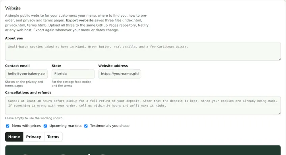Screen dimensions: 286x155
Task: Open the Terms preview tab
Action: [53, 137]
